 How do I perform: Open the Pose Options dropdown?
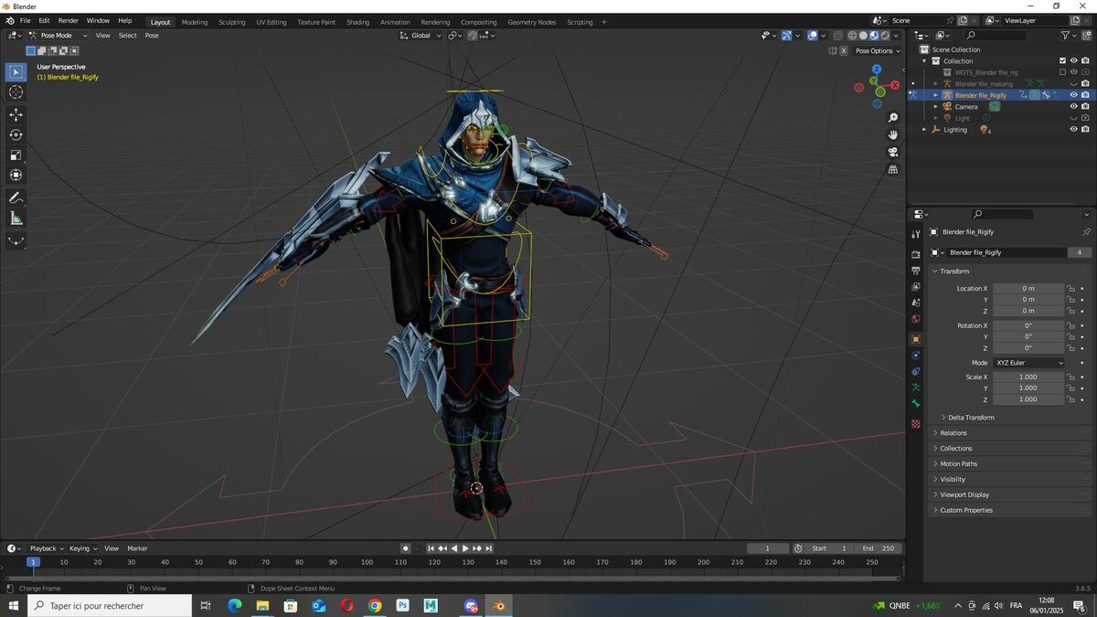[x=878, y=50]
